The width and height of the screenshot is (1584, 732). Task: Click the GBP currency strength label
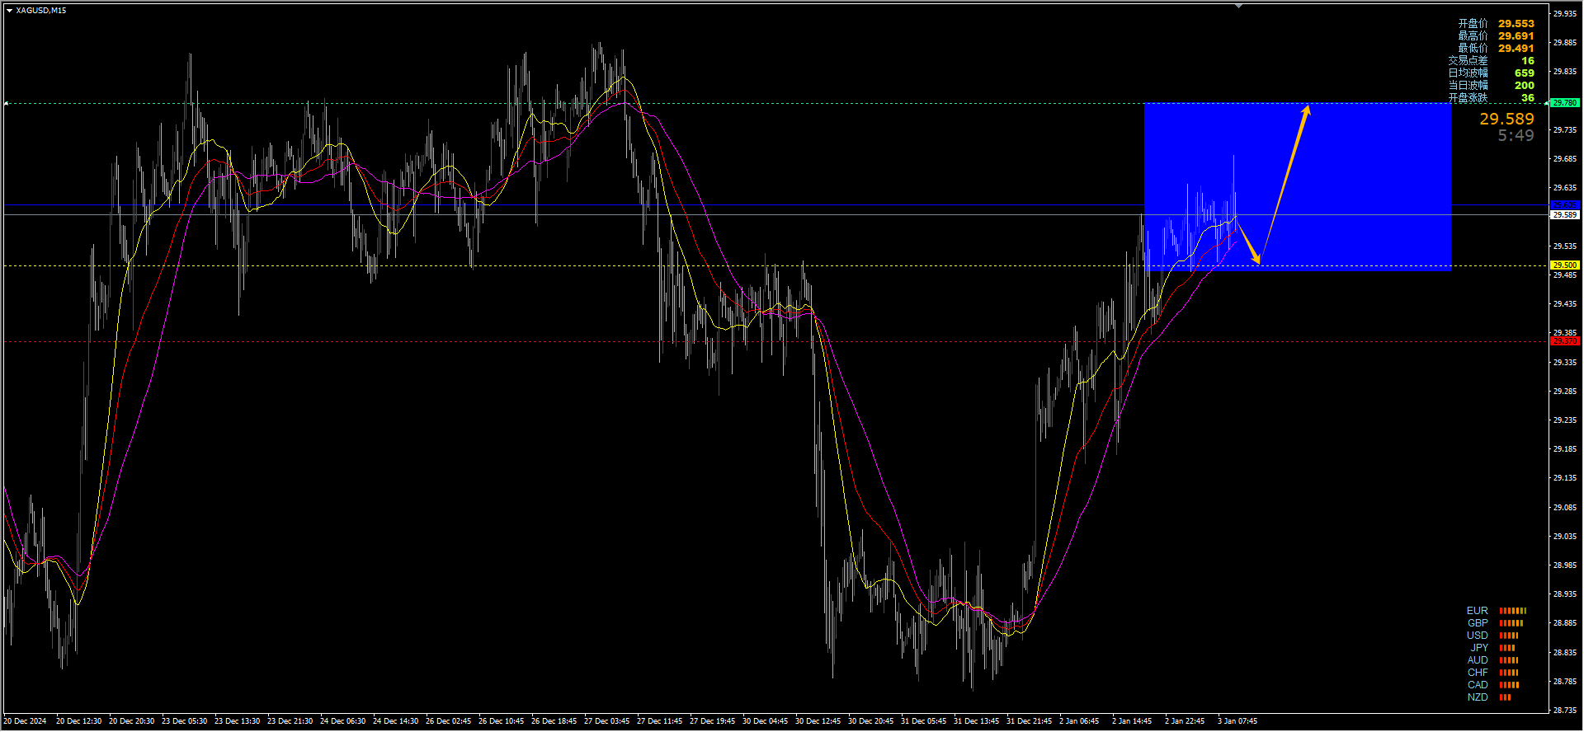click(x=1478, y=624)
